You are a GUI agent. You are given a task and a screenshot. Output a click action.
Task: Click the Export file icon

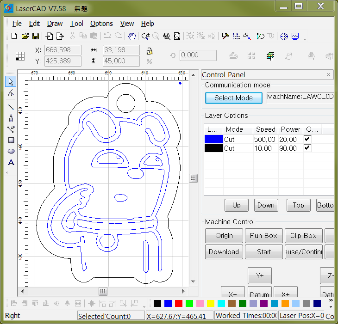60,36
